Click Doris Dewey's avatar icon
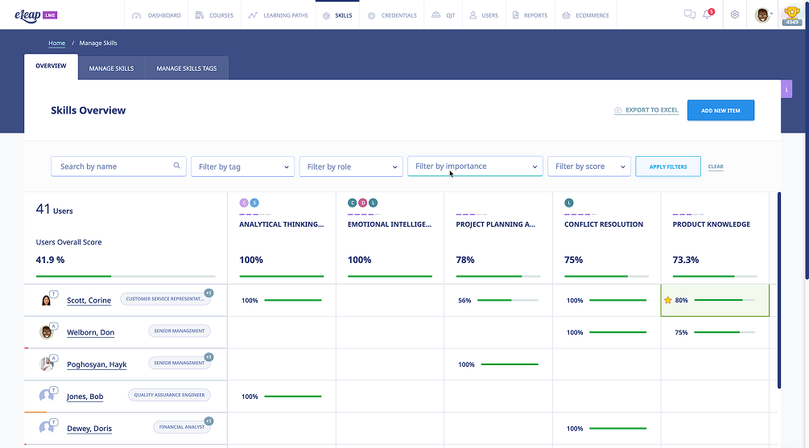Screen dimensions: 809x448 tap(47, 427)
